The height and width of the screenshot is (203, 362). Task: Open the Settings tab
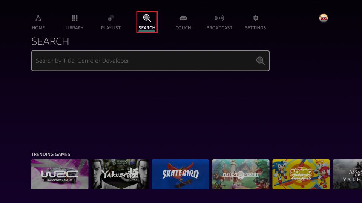point(255,22)
